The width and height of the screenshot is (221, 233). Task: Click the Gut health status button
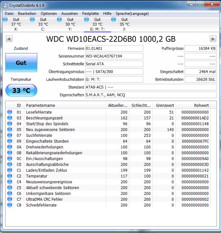(x=21, y=63)
